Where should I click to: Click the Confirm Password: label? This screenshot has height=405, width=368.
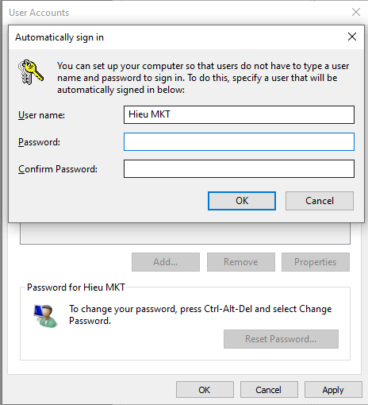click(x=58, y=169)
